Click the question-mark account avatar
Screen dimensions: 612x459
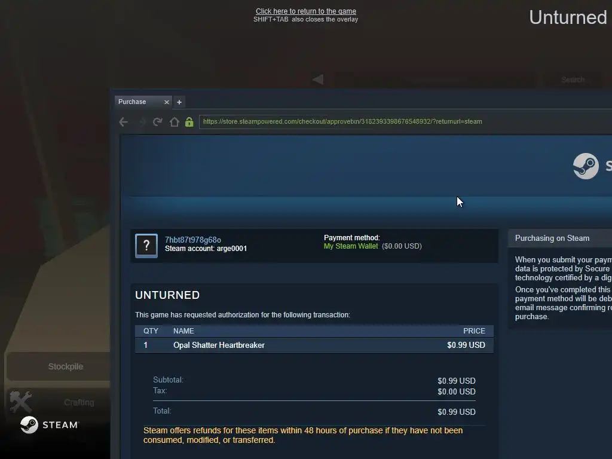pyautogui.click(x=146, y=246)
